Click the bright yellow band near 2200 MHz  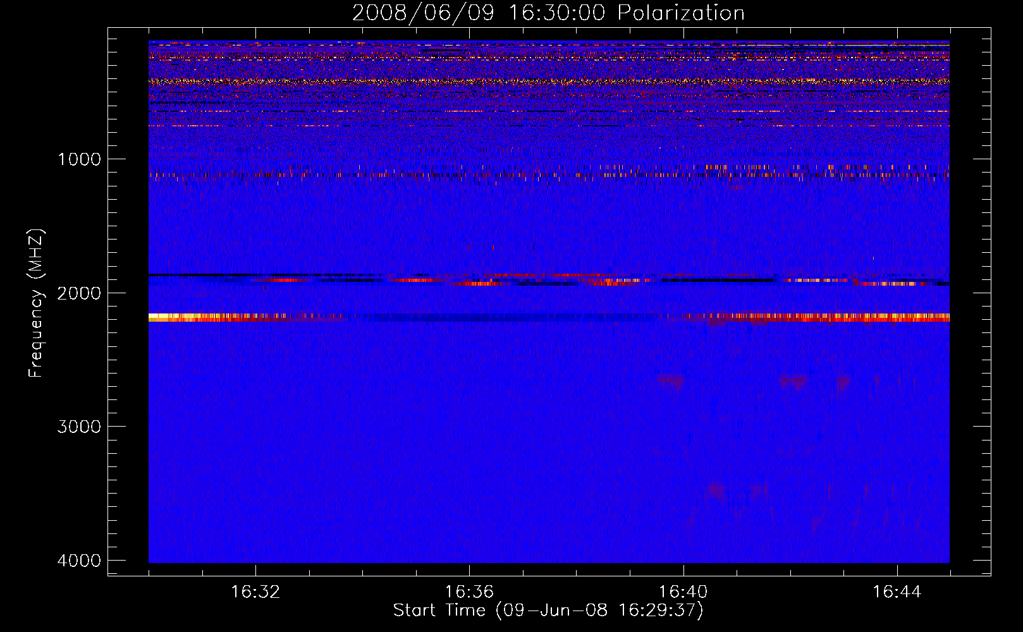pos(549,317)
